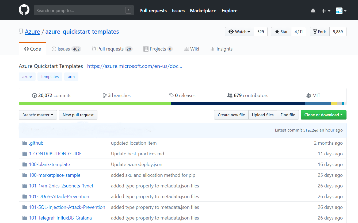Screen dimensions: 358x223
Task: Select the azure topic tag
Action: (x=27, y=77)
